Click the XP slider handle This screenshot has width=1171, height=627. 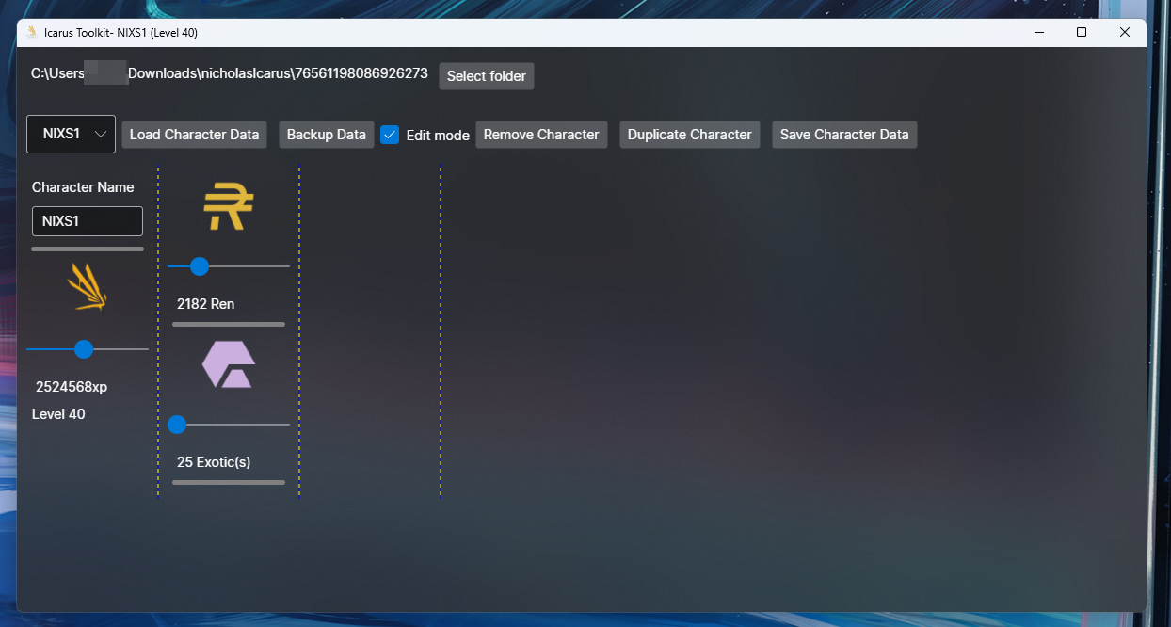(84, 349)
